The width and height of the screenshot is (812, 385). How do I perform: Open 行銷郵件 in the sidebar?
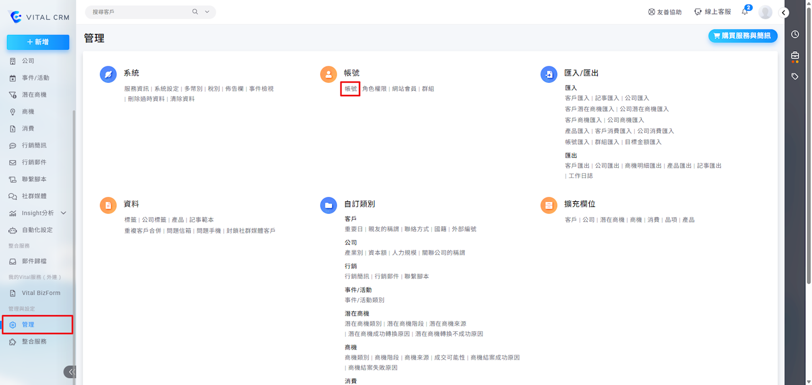(x=34, y=162)
